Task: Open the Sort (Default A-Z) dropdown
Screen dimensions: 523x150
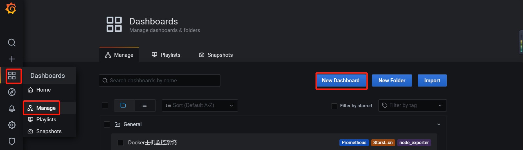Action: point(200,105)
